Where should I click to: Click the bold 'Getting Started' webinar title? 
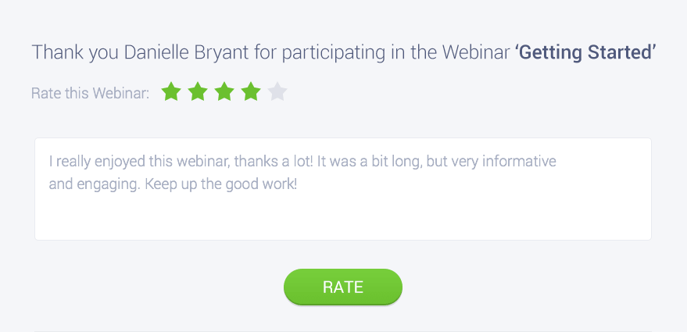coord(585,53)
